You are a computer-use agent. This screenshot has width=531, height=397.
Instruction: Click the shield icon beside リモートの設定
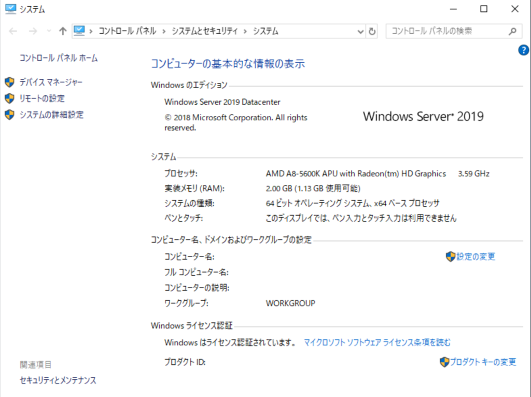[x=9, y=98]
